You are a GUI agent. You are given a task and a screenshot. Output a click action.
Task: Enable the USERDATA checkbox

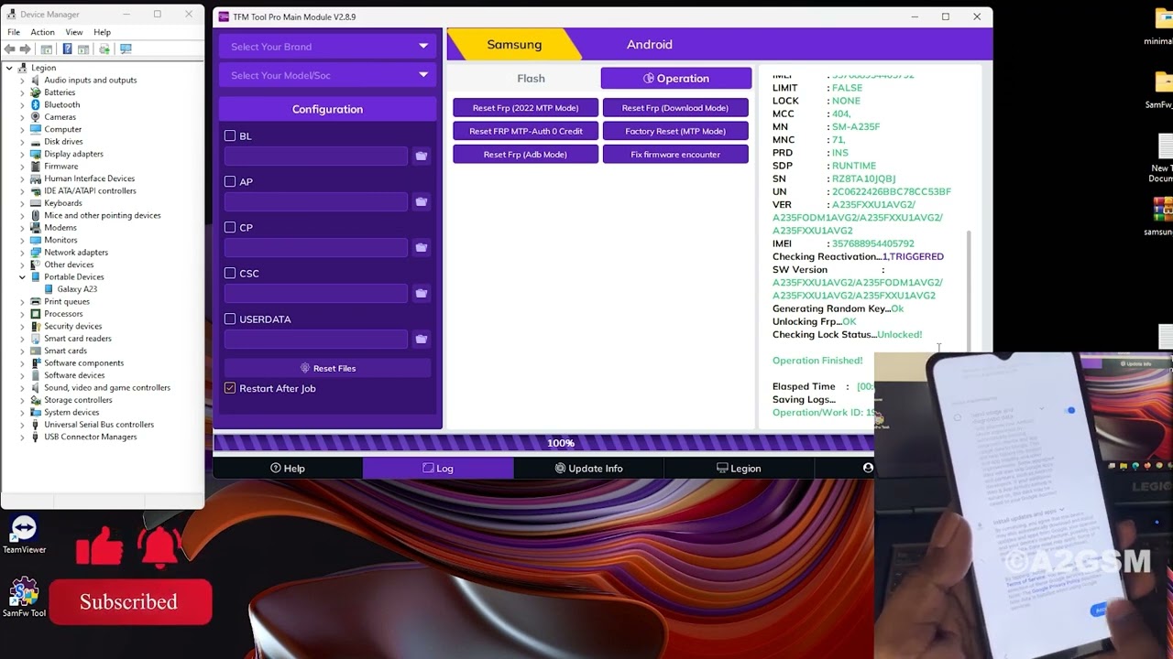pyautogui.click(x=230, y=319)
